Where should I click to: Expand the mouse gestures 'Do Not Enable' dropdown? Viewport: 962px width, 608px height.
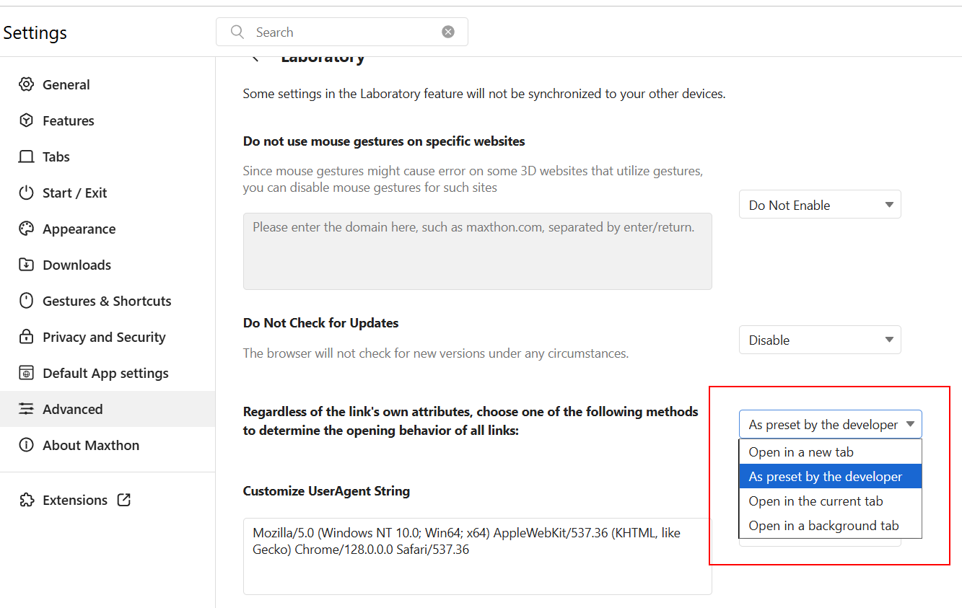click(820, 205)
